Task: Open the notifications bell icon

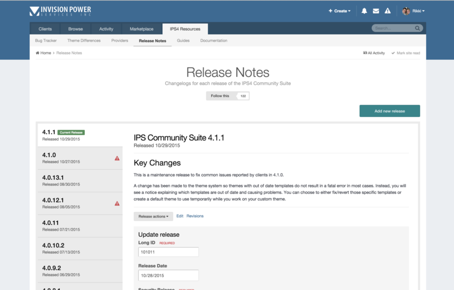Action: pos(364,10)
